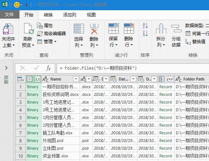This screenshot has width=209, height=161.
Task: Select the .psd extension cell in row 8
Action: (x=86, y=141)
